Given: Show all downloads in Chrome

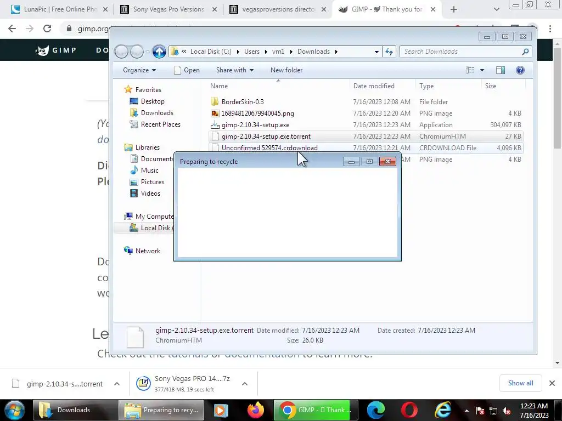Looking at the screenshot, I should click(520, 383).
